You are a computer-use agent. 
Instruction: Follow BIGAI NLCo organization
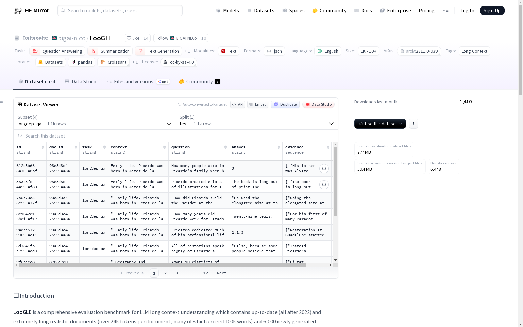tap(176, 38)
